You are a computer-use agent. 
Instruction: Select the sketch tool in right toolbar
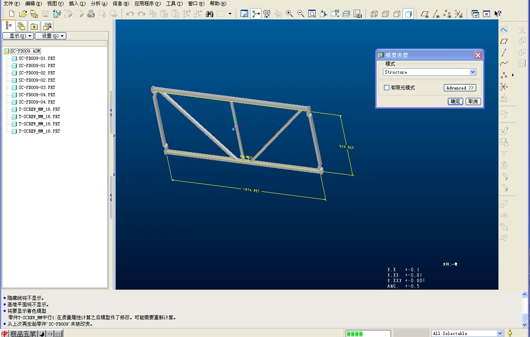pyautogui.click(x=504, y=30)
